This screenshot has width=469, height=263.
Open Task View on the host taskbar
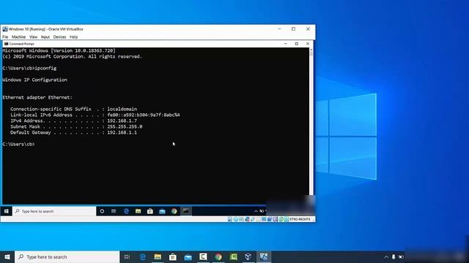(x=127, y=256)
